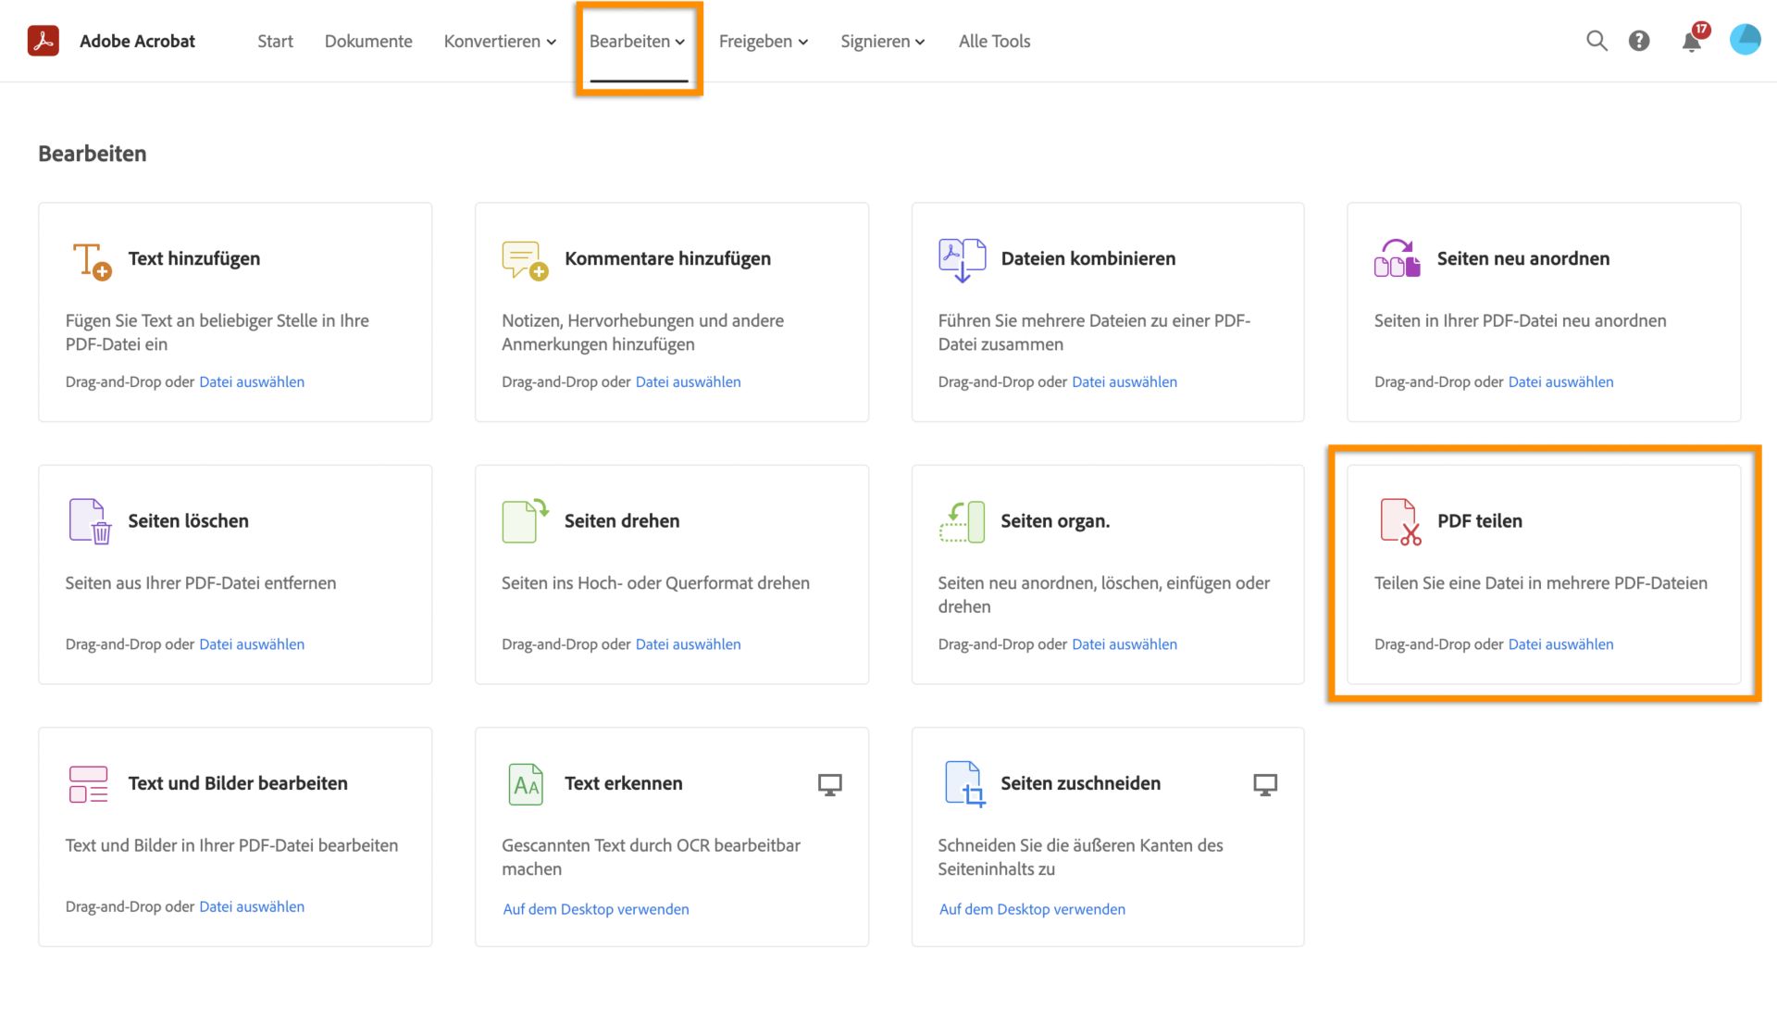Click Datei auswählen link under Kommentare hinzufügen

(x=688, y=381)
